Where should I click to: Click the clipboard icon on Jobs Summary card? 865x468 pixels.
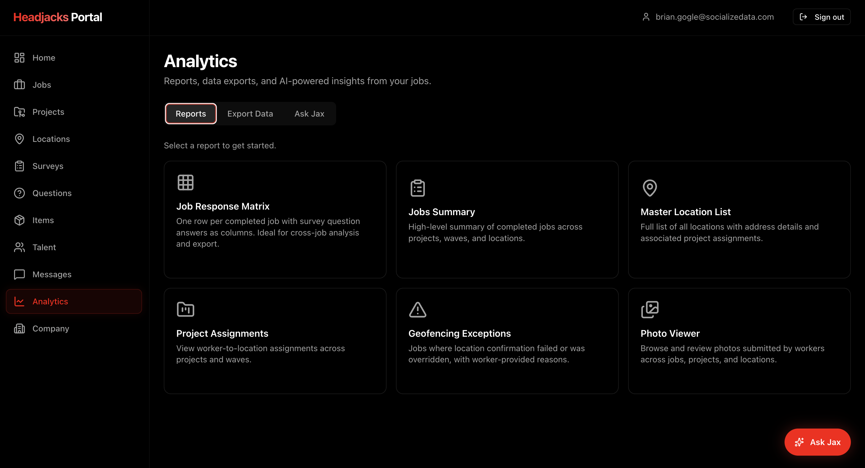click(x=417, y=188)
